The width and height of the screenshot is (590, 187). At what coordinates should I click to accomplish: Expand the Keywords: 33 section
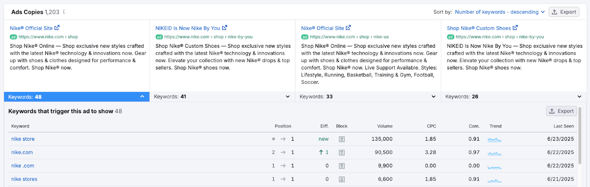tap(433, 97)
